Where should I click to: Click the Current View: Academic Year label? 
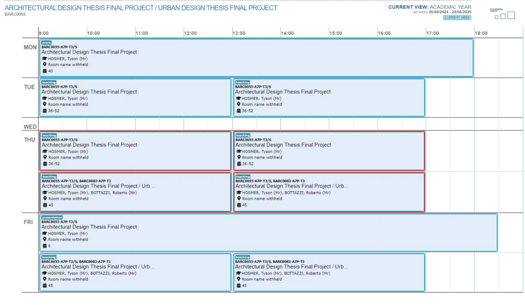point(430,7)
